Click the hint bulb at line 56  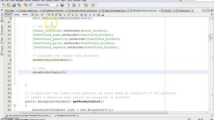(x=10, y=60)
